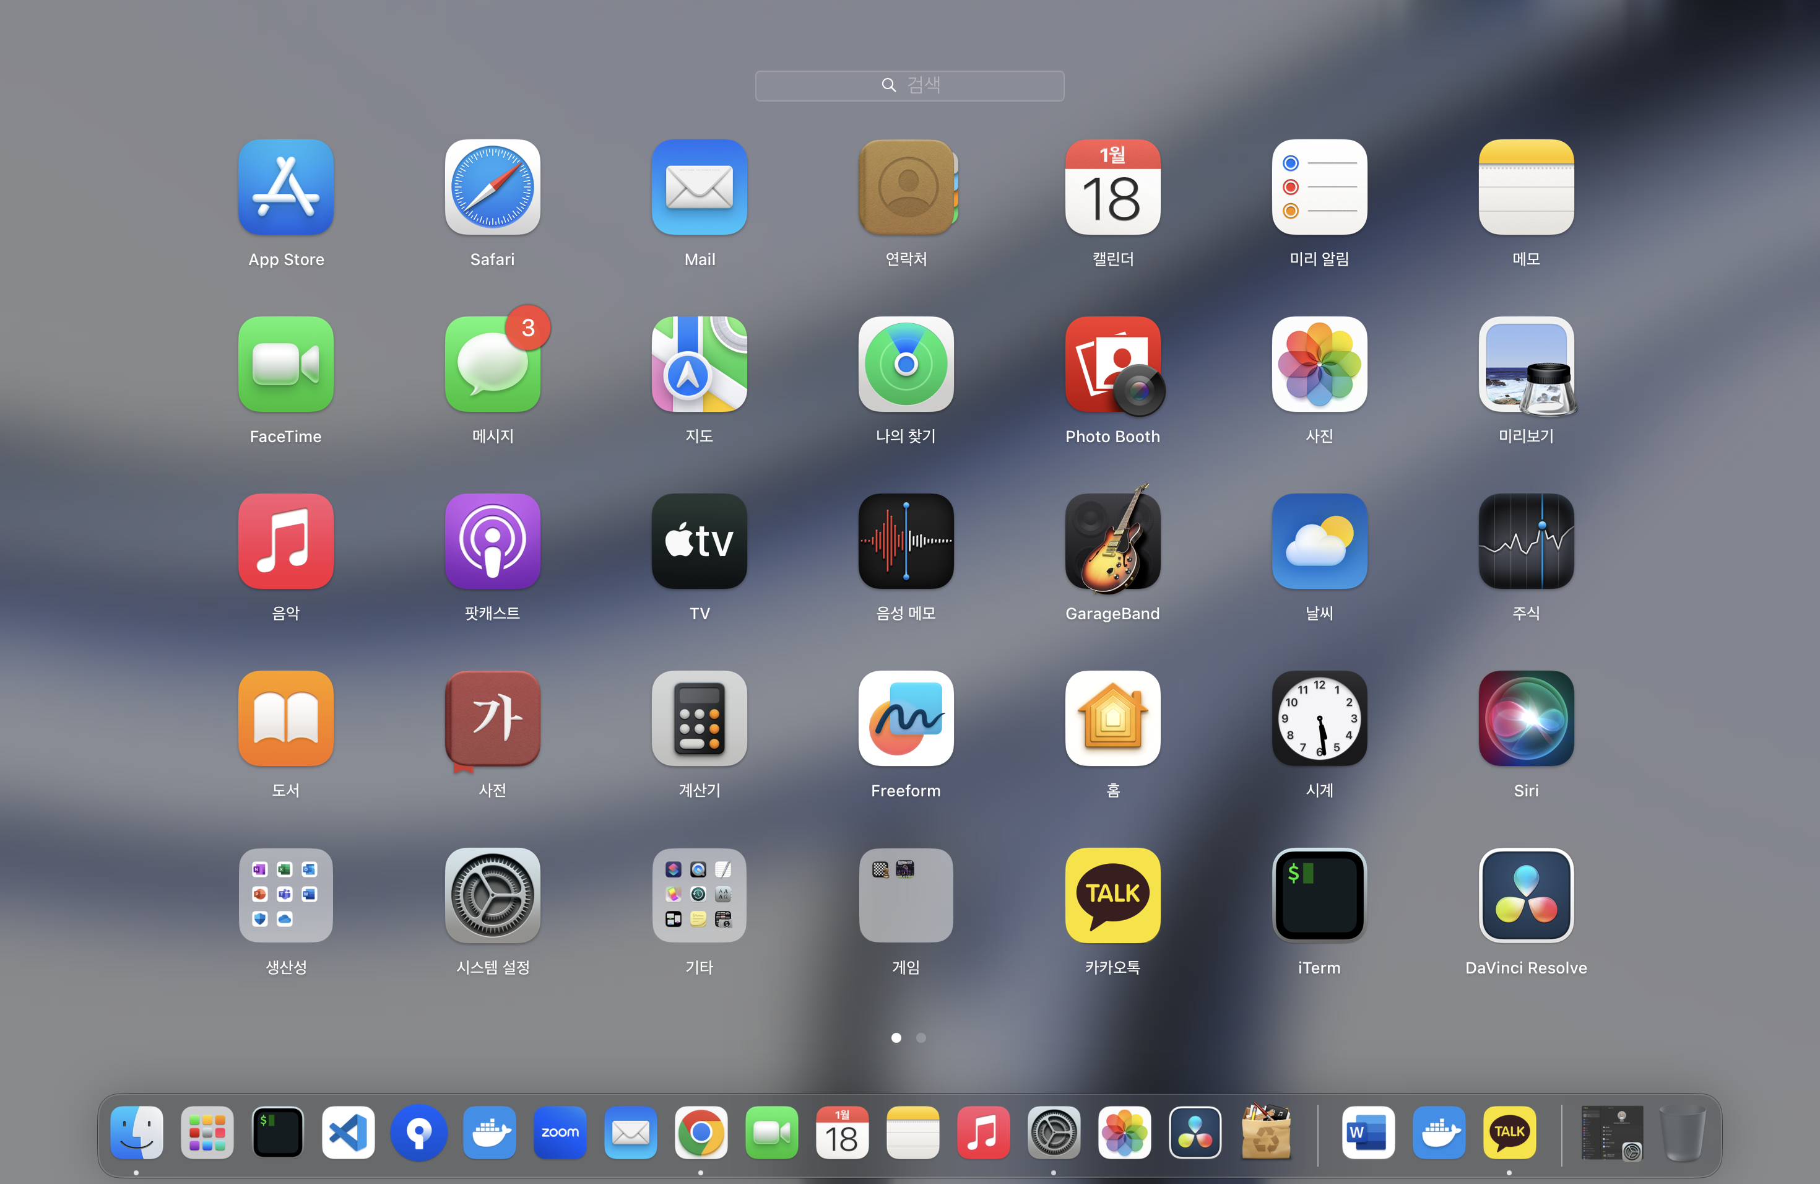Open Mail in the Dock
This screenshot has width=1820, height=1184.
pyautogui.click(x=630, y=1132)
